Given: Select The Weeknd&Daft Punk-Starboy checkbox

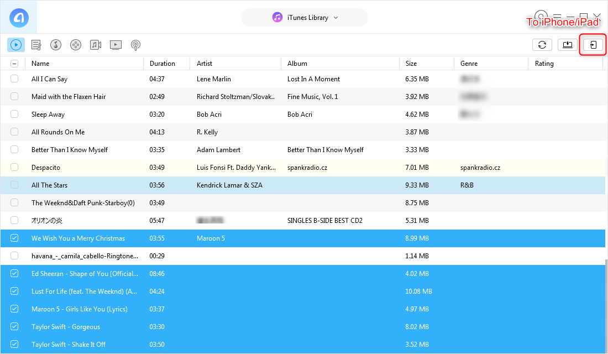Looking at the screenshot, I should click(x=14, y=202).
